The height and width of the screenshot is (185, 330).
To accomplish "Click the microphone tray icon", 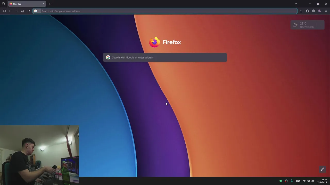I will pos(292,181).
